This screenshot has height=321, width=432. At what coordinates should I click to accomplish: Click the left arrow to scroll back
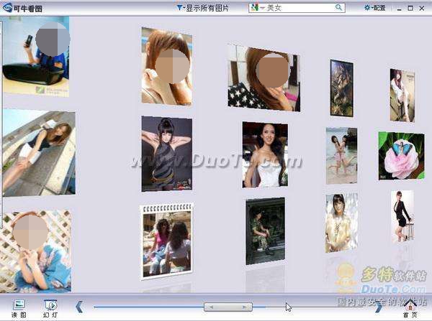(80, 307)
